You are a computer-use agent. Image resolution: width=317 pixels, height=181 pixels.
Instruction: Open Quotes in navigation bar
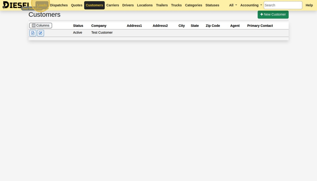click(77, 5)
